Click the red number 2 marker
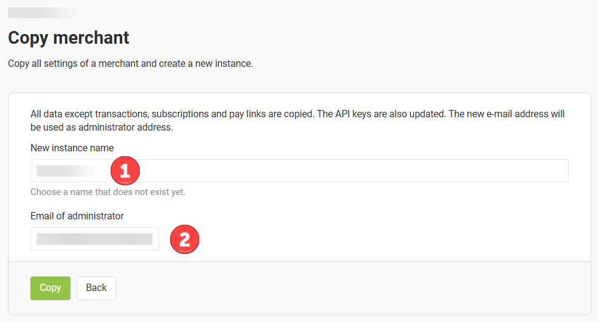The width and height of the screenshot is (598, 322). (x=185, y=239)
